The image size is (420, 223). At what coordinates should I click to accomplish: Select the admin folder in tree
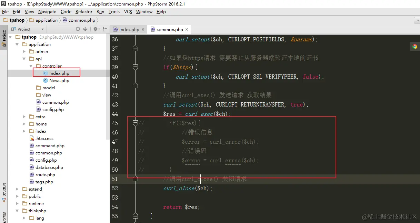39,52
